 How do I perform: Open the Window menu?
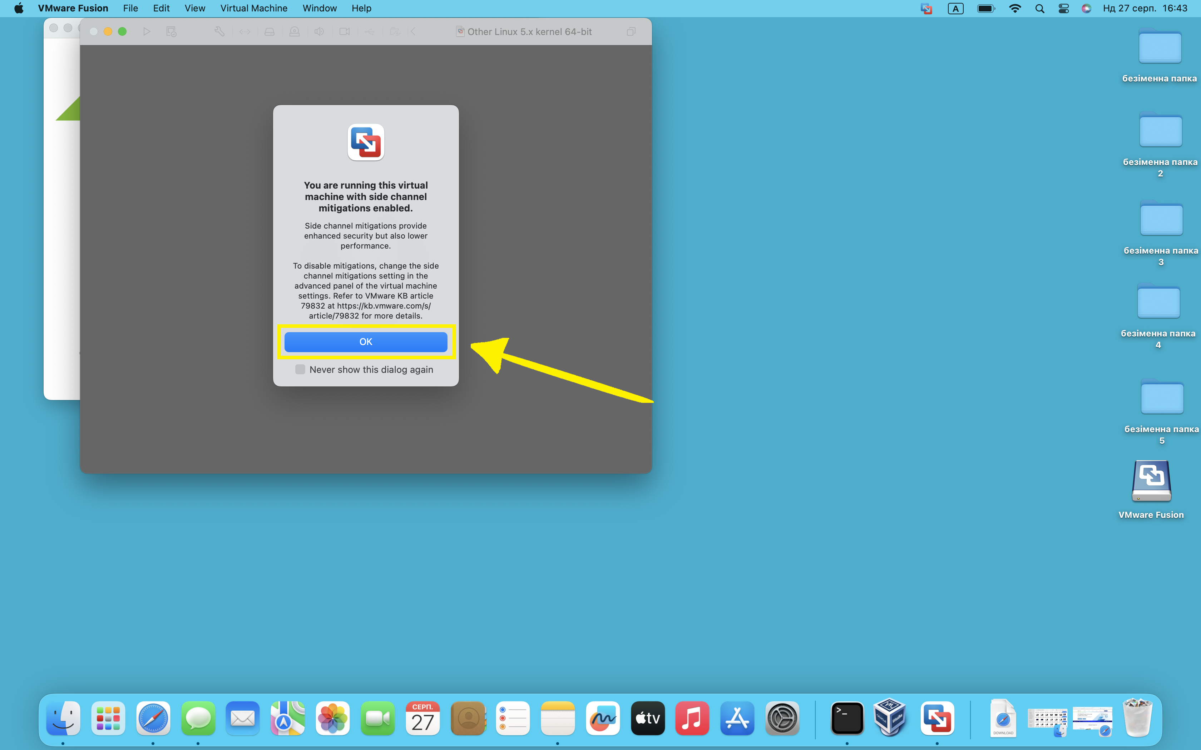320,9
